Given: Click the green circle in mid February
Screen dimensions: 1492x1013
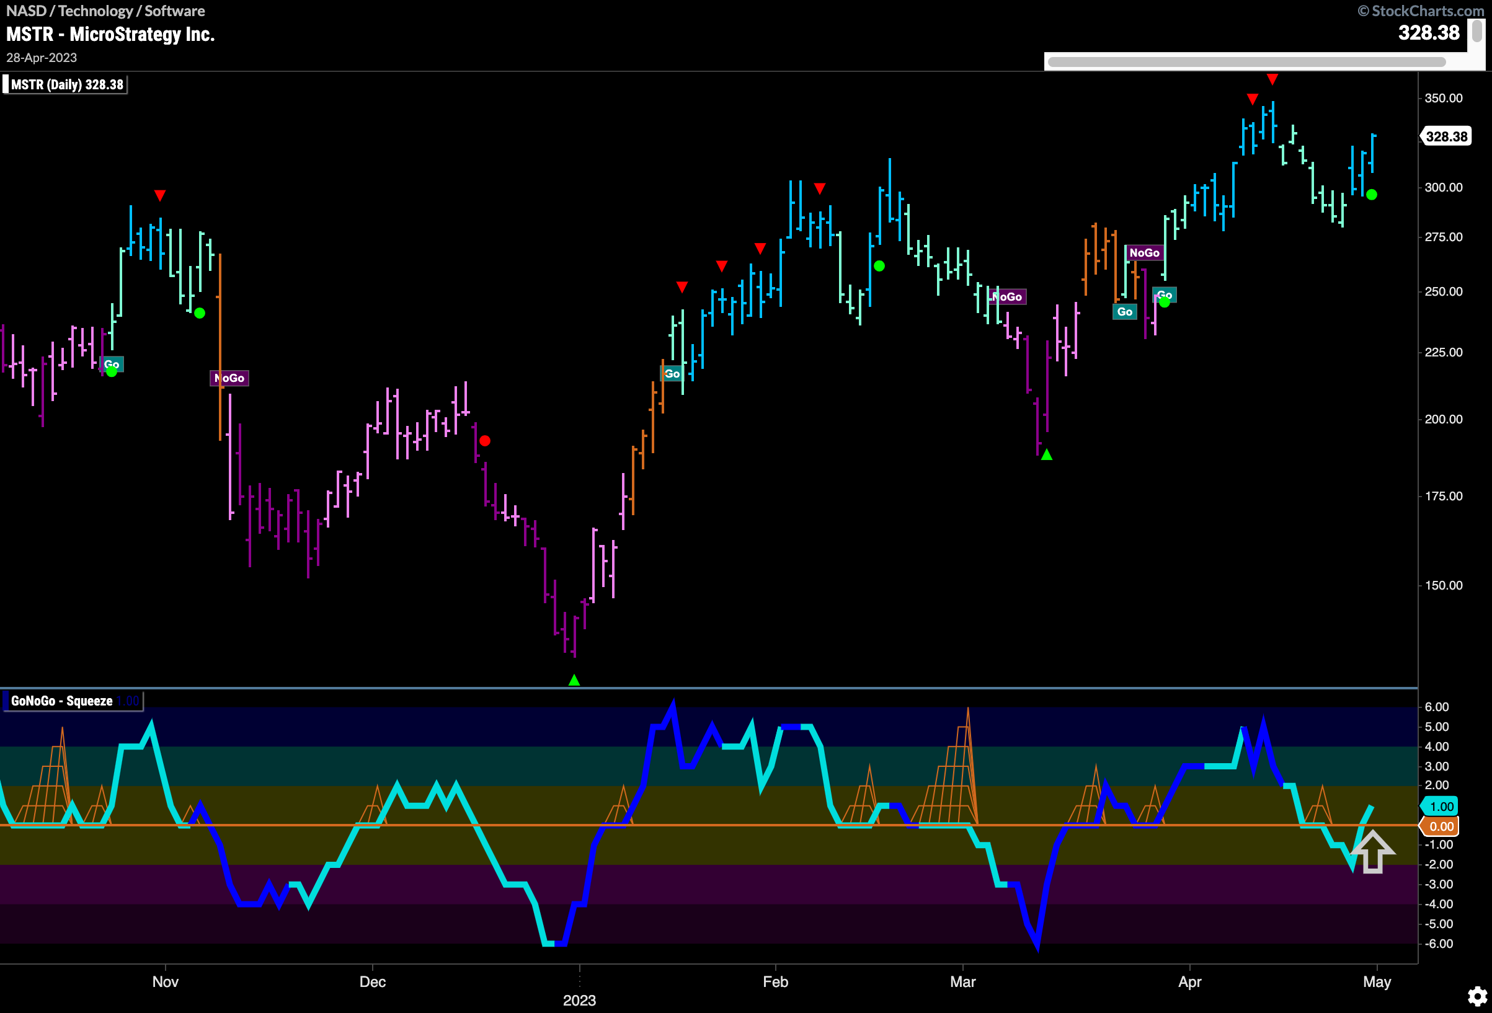Looking at the screenshot, I should [x=879, y=266].
